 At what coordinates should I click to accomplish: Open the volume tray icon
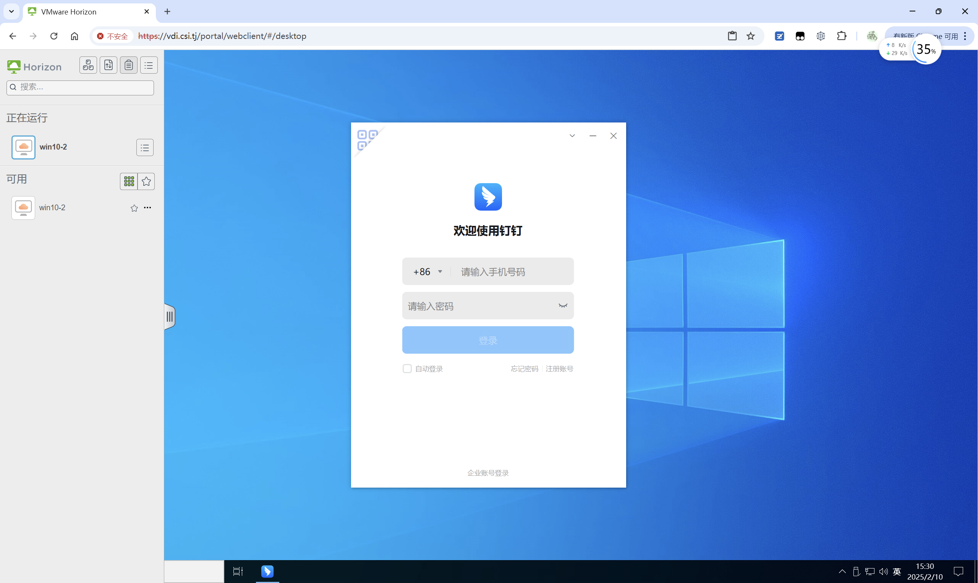883,571
